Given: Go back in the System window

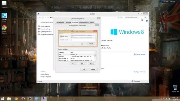Looking at the screenshot, I should 40,18.
